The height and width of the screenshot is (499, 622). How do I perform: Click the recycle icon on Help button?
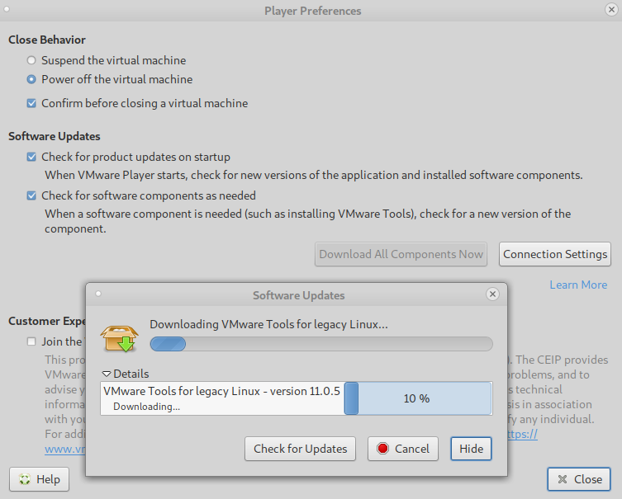coord(25,479)
